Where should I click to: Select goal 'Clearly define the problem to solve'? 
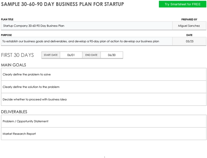point(104,74)
